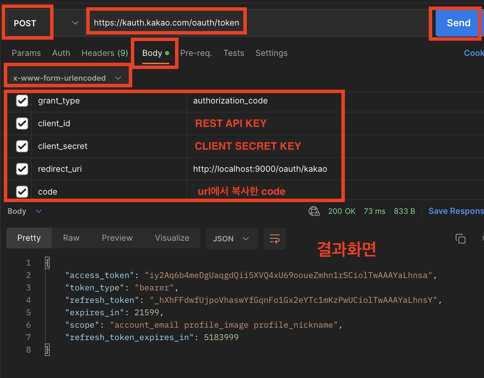Open the Headers (9) tab

(x=105, y=53)
